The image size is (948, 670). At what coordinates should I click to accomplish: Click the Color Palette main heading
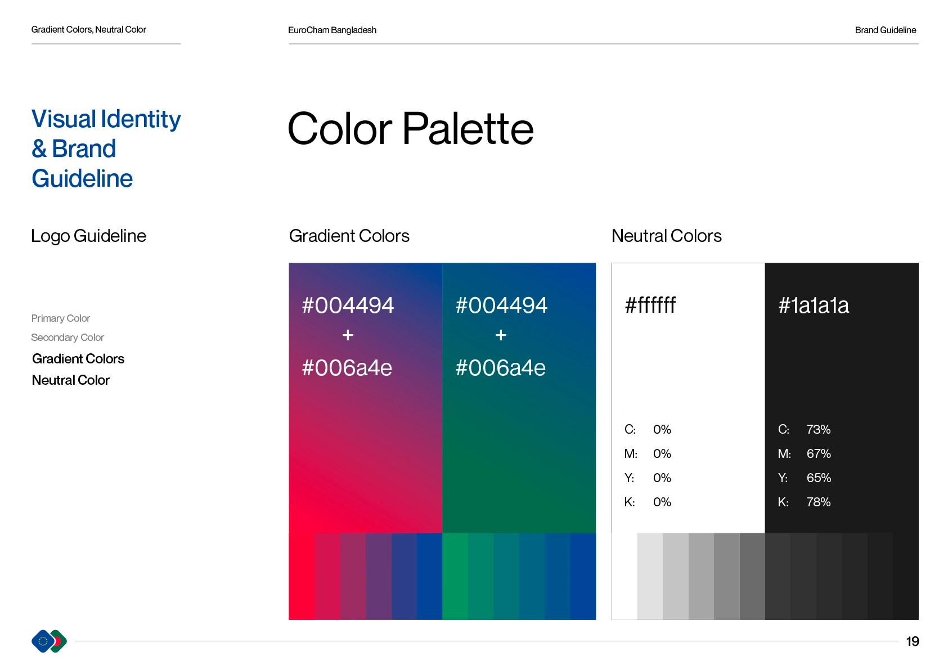coord(410,129)
